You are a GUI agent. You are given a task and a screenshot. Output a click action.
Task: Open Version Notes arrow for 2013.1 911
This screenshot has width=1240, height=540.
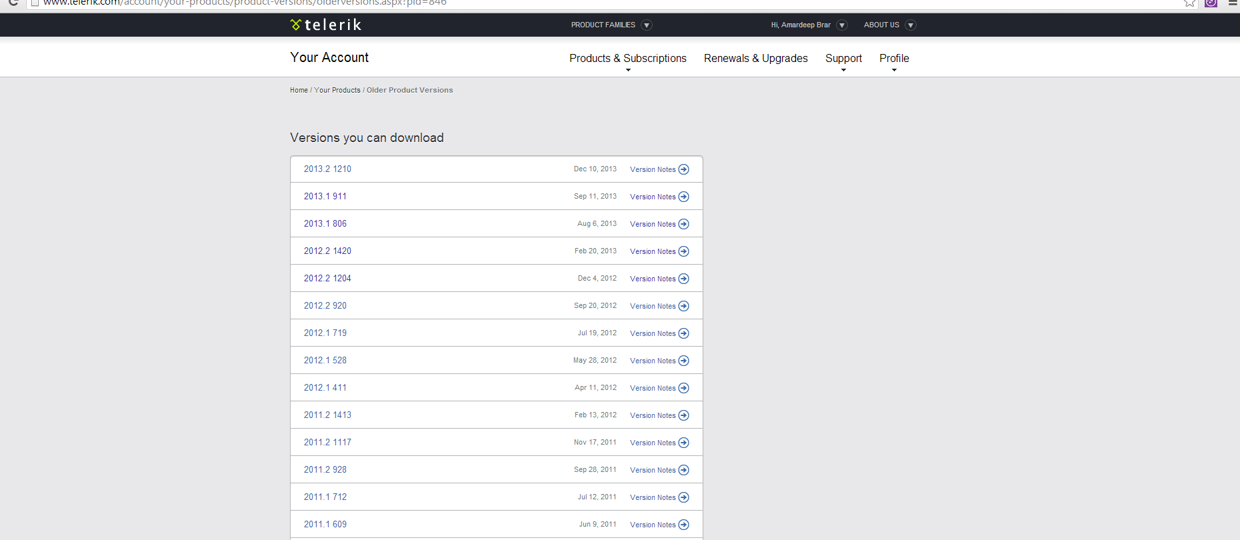pyautogui.click(x=683, y=197)
